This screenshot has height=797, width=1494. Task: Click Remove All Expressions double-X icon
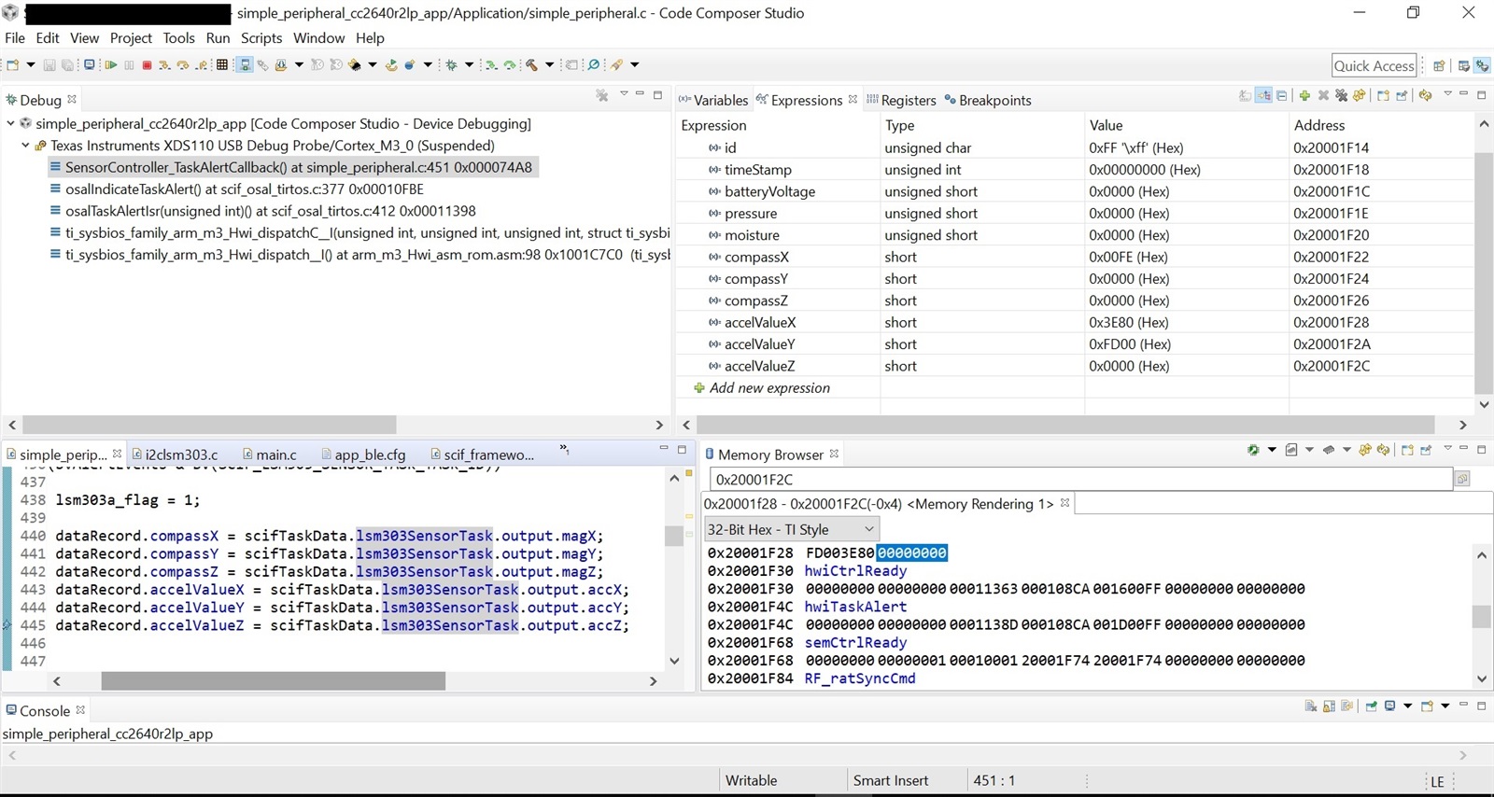coord(1341,95)
